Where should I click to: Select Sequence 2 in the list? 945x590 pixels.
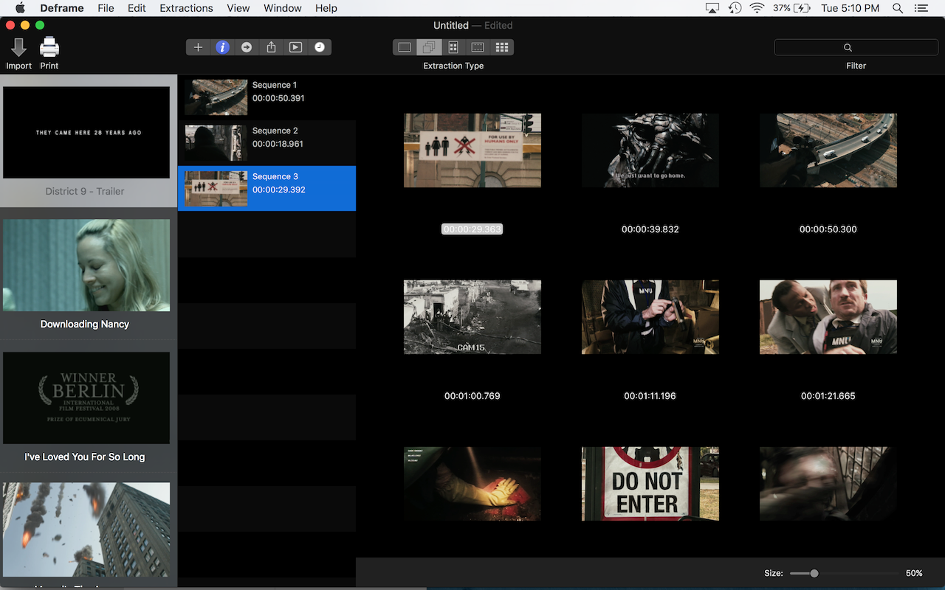[x=267, y=143]
